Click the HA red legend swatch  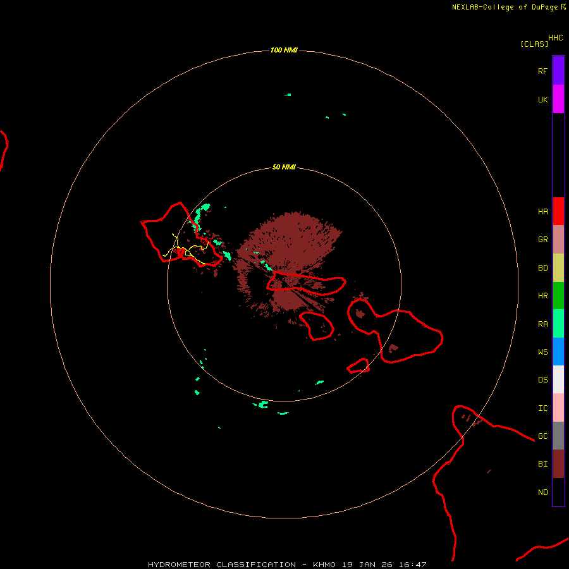tap(558, 211)
